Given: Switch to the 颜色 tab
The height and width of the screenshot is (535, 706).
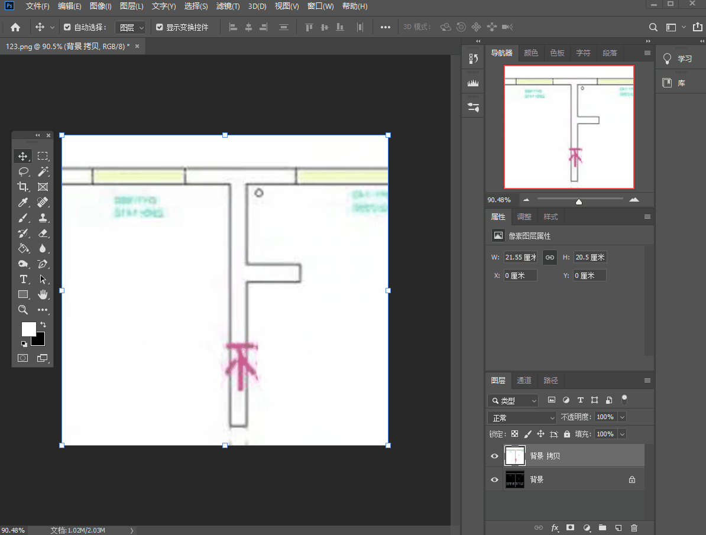Looking at the screenshot, I should 531,53.
